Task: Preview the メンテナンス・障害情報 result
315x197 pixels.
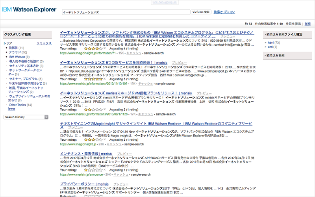Action: (124, 154)
